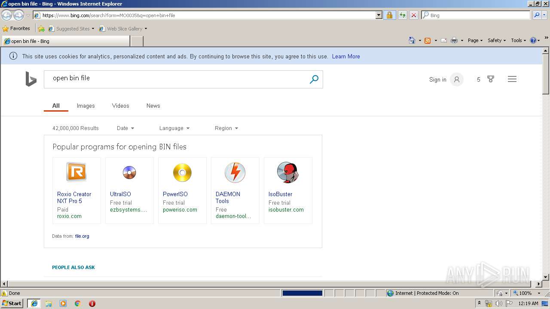Open Favorites star button
The image size is (550, 309).
(x=16, y=28)
